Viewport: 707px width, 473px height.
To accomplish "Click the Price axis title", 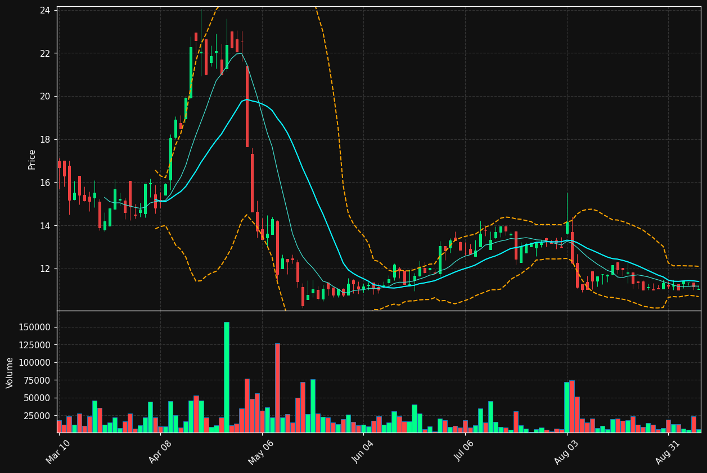I will click(32, 159).
